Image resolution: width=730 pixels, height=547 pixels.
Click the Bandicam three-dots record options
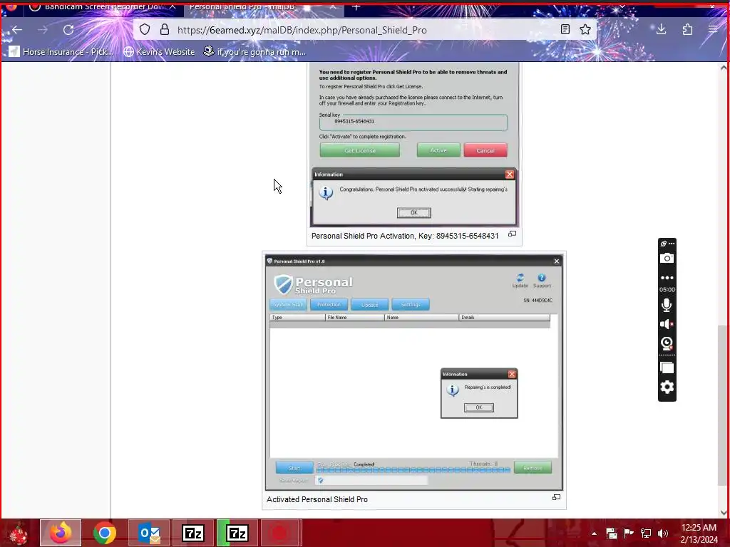[667, 278]
